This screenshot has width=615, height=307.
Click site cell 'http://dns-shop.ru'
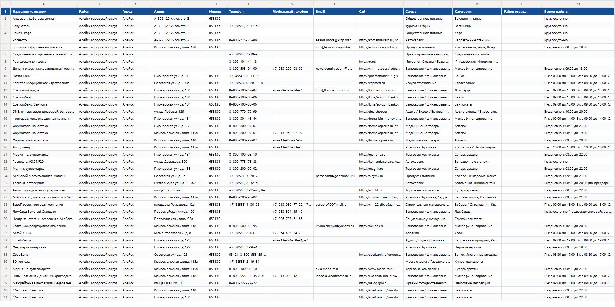pos(380,112)
